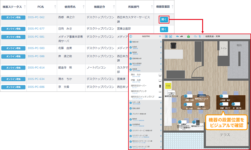
Task: Select 伊藤 五郎 entry in device list
Action: (x=146, y=81)
